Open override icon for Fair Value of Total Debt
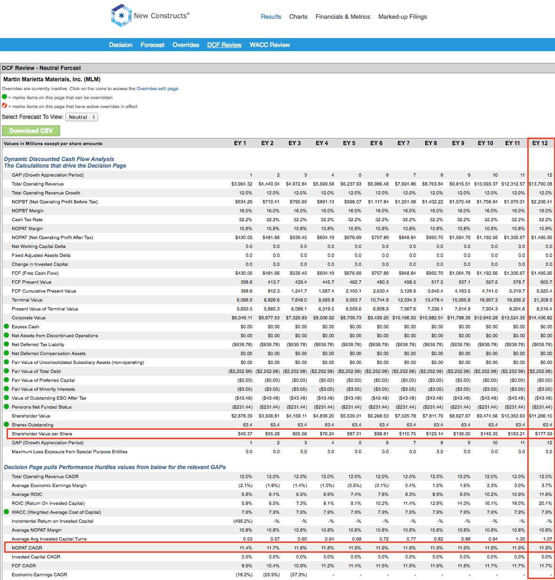This screenshot has height=580, width=555. coord(7,371)
